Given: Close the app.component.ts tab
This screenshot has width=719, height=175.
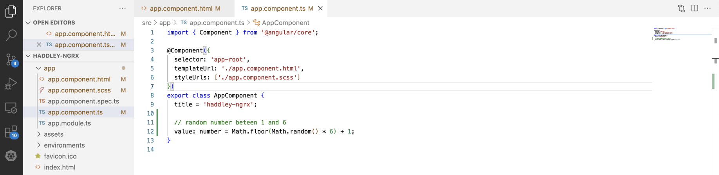Looking at the screenshot, I should [x=320, y=8].
